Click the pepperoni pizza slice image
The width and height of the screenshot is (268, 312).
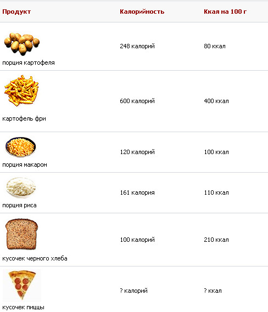(22, 285)
